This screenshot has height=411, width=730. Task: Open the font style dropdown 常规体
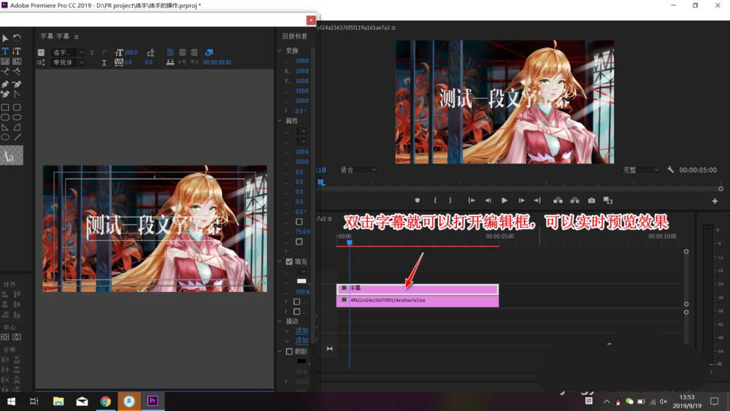coord(68,62)
